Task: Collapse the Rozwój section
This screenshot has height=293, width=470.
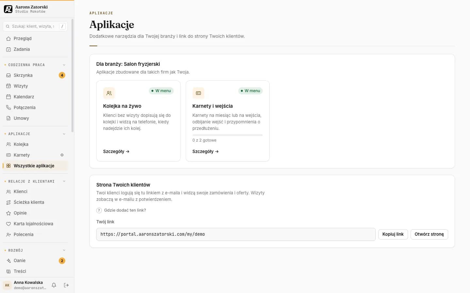Action: (x=64, y=250)
